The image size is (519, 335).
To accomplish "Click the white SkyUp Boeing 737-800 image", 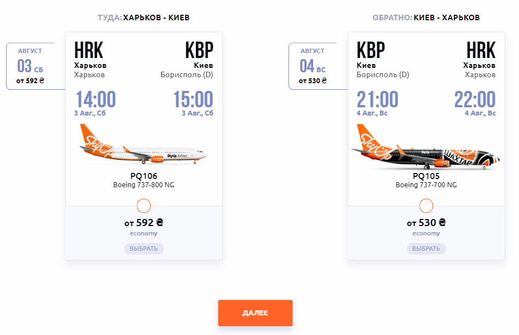I will click(143, 145).
